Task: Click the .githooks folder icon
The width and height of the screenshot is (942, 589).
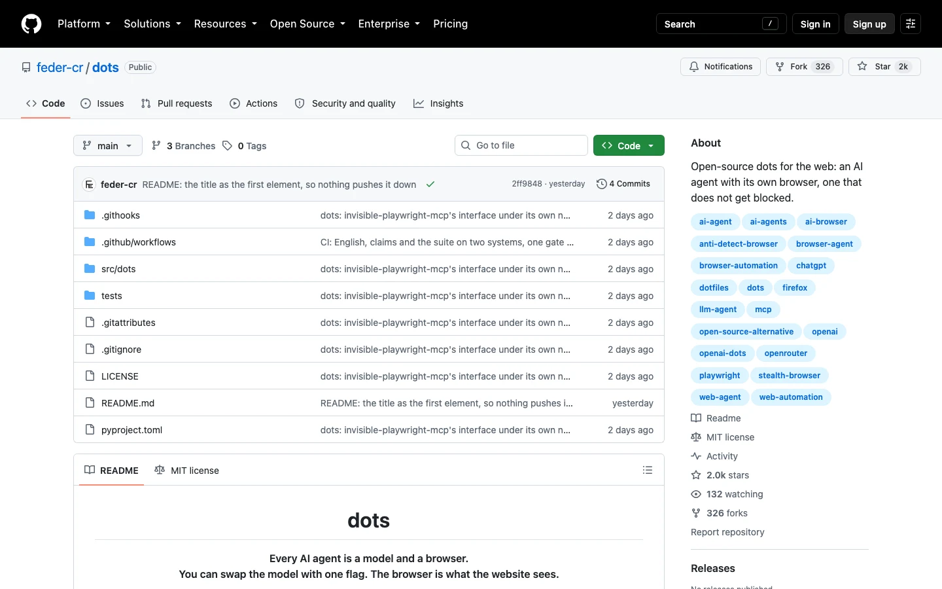Action: pos(90,215)
